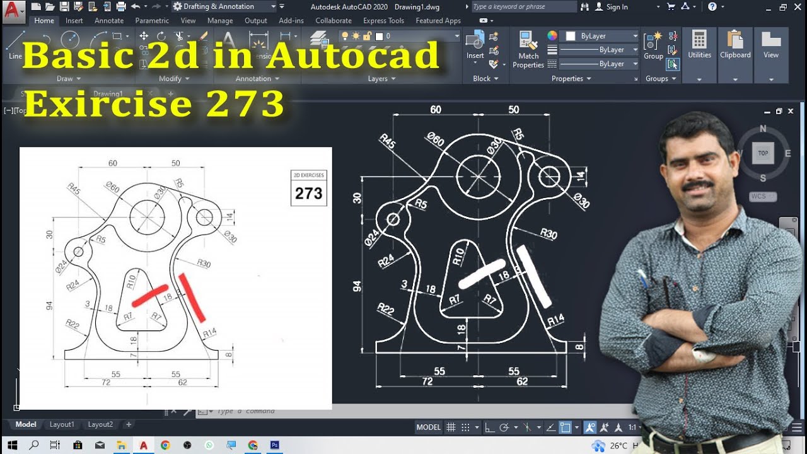The image size is (807, 454).
Task: Click the Autodesk App Store cart icon
Action: (x=671, y=7)
